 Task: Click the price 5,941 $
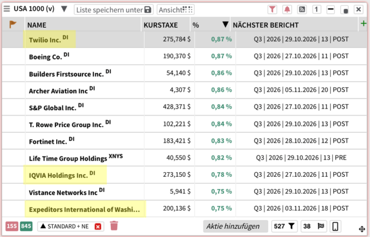pyautogui.click(x=180, y=191)
